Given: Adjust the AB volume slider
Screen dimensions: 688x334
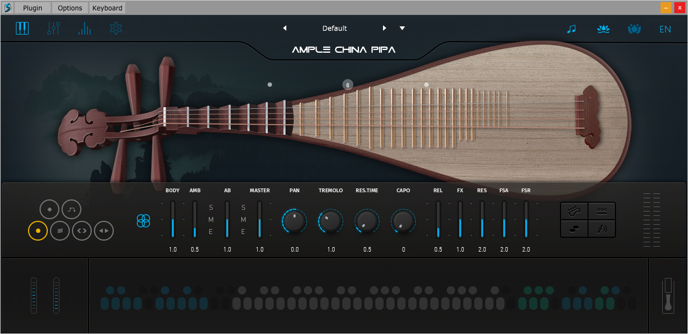Looking at the screenshot, I should coord(227,219).
